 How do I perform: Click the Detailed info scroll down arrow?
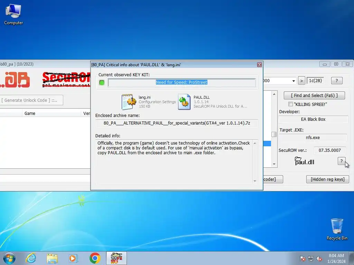coord(255,181)
